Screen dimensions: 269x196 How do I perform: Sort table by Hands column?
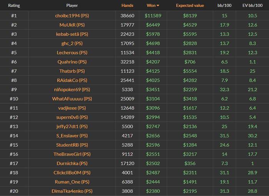(127, 6)
